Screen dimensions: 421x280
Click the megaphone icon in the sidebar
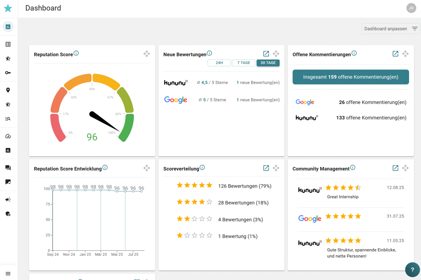point(8,199)
